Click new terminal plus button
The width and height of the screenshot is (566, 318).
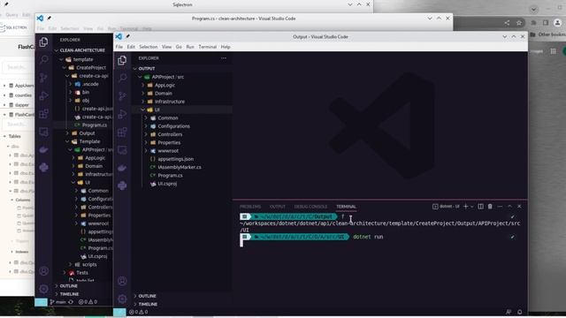[466, 206]
